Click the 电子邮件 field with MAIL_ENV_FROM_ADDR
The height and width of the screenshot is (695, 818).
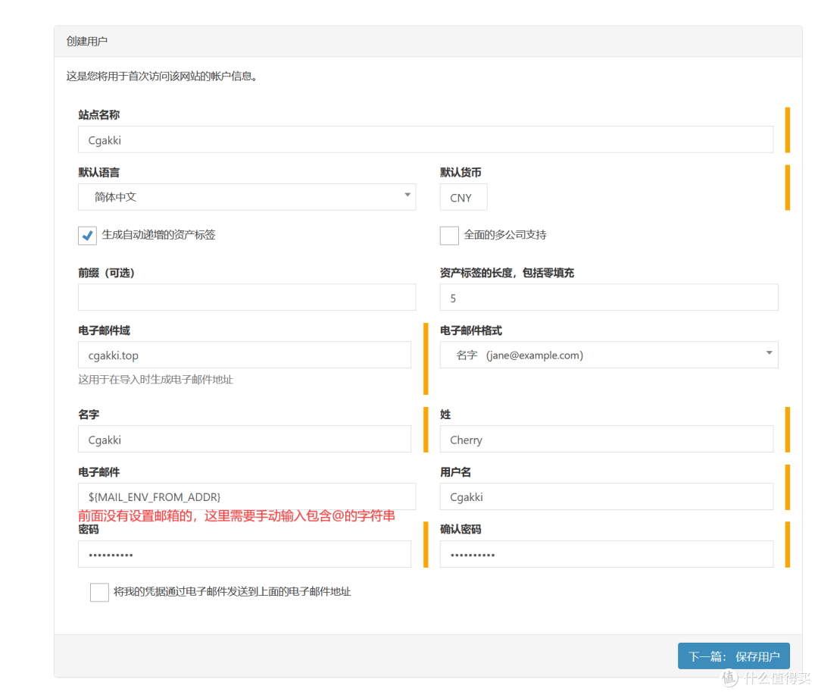[247, 496]
